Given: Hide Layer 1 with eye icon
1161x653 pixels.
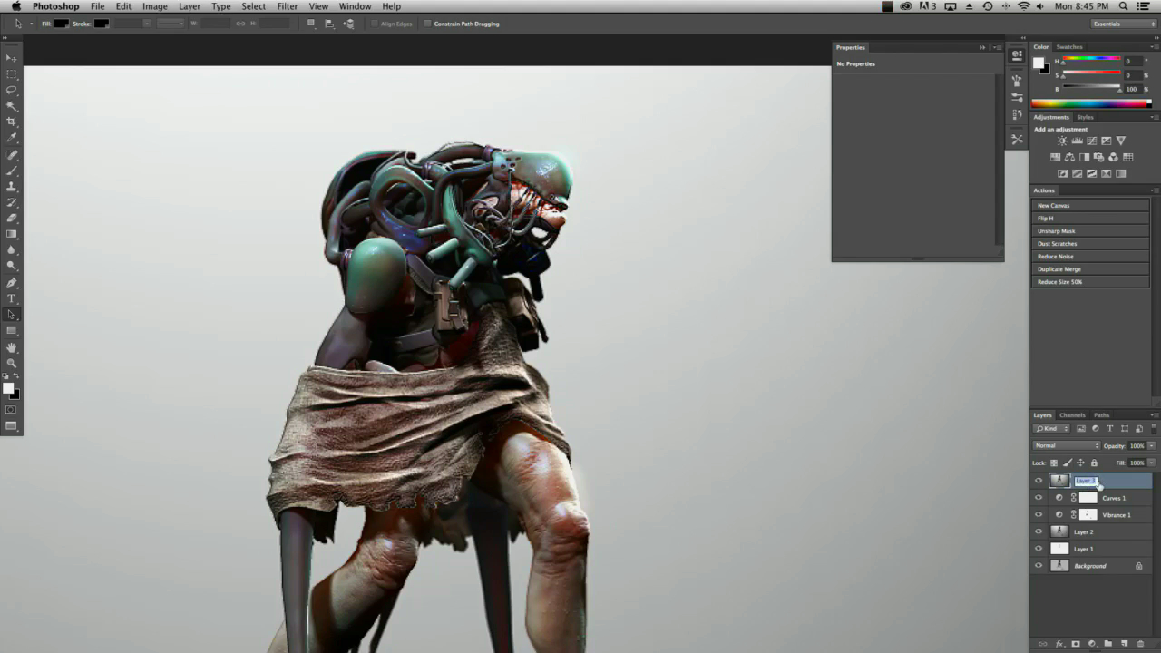Looking at the screenshot, I should pos(1039,549).
